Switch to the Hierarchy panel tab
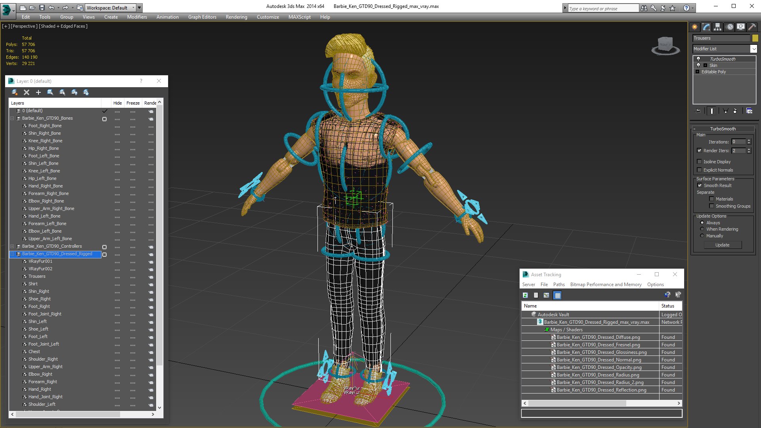Image resolution: width=761 pixels, height=428 pixels. (x=717, y=27)
